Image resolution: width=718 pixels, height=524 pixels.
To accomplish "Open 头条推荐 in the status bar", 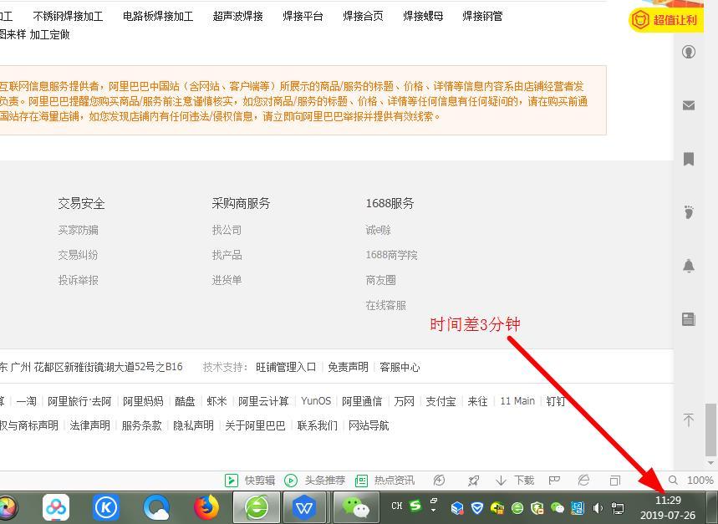I will pyautogui.click(x=314, y=480).
